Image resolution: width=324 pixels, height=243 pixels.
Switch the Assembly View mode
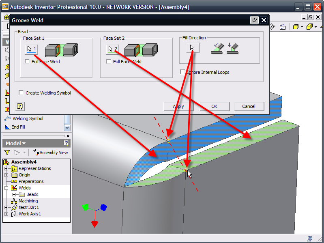click(50, 153)
